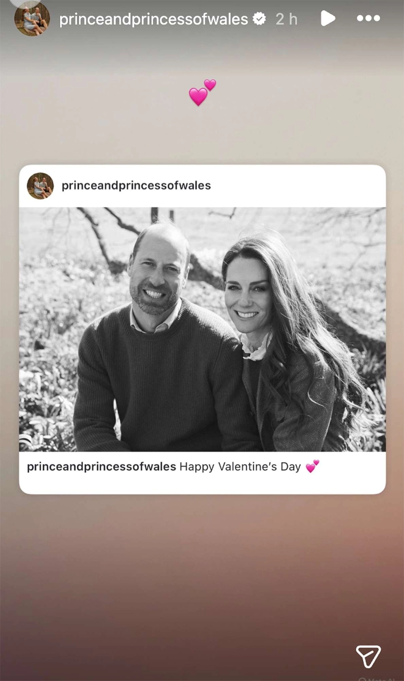This screenshot has height=681, width=404.
Task: Tap the "Happy Valentine's Day" caption text
Action: click(240, 466)
